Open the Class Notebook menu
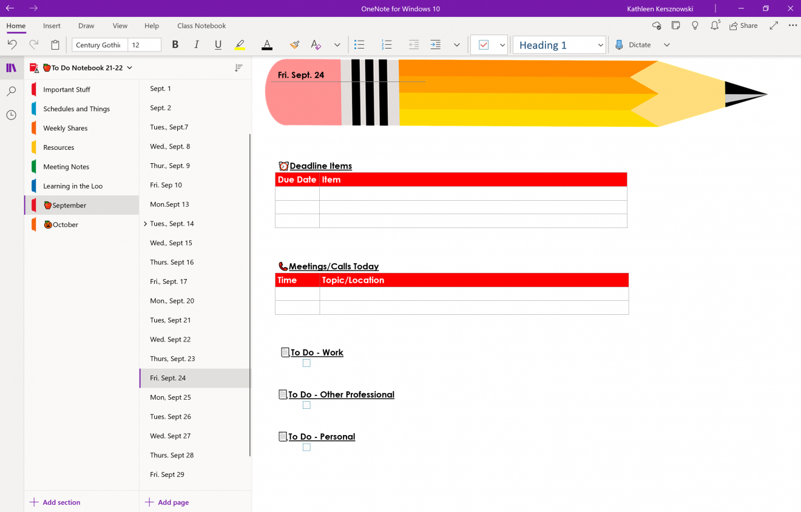 [201, 25]
